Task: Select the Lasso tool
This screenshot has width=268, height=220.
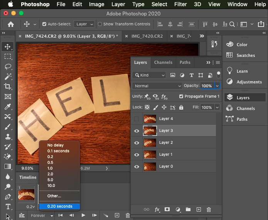Action: point(7,67)
